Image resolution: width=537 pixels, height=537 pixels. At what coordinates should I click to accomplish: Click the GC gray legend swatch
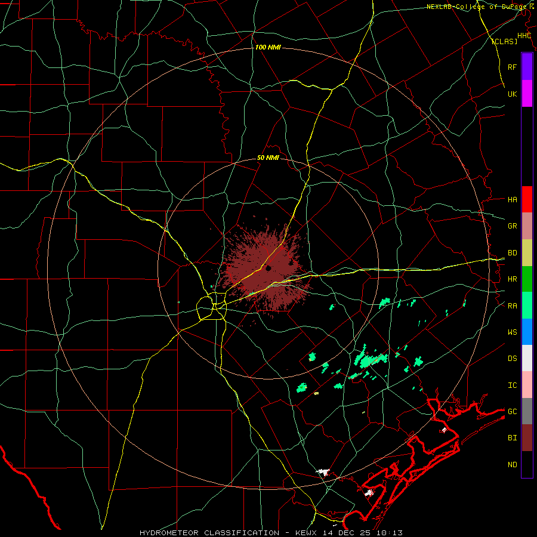pos(527,411)
